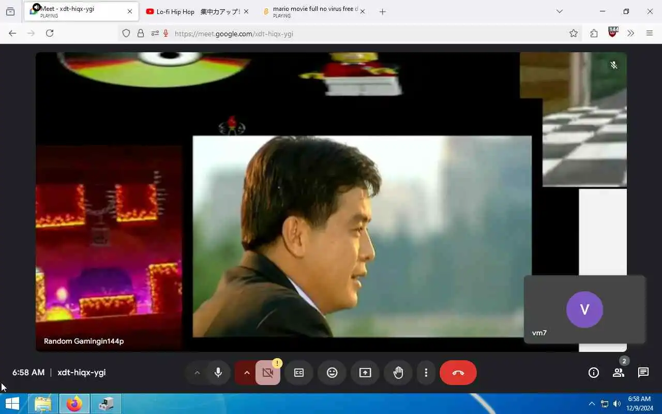Toggle closed captions button
662x414 pixels.
[299, 373]
